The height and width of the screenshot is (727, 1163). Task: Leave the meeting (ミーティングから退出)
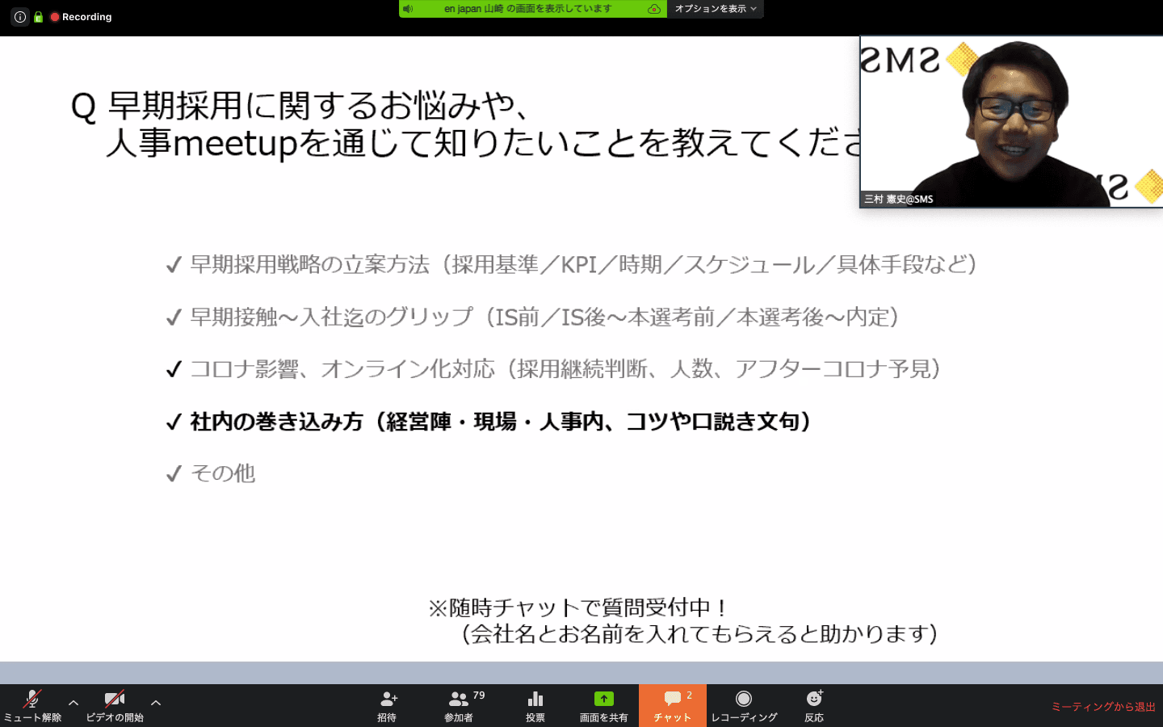pyautogui.click(x=1102, y=707)
